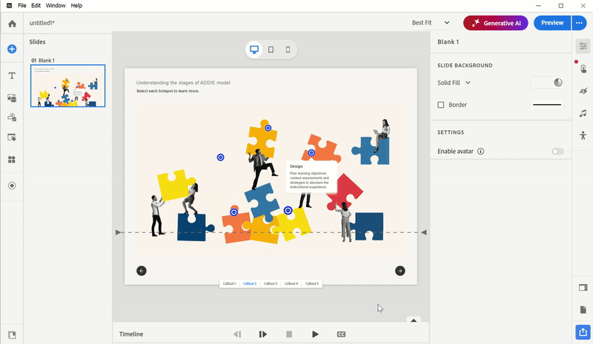Switch to tablet device preview
The image size is (593, 344).
pos(271,50)
